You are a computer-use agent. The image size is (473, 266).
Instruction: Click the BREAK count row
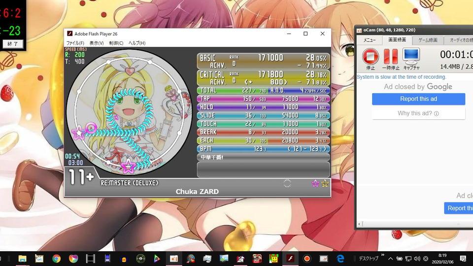[263, 132]
